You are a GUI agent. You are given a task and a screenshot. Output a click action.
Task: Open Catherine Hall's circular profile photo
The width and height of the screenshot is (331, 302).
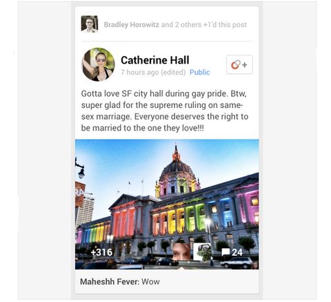point(99,65)
